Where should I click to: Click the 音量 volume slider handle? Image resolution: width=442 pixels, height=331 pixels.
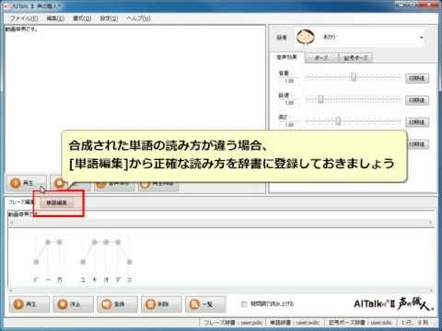354,77
